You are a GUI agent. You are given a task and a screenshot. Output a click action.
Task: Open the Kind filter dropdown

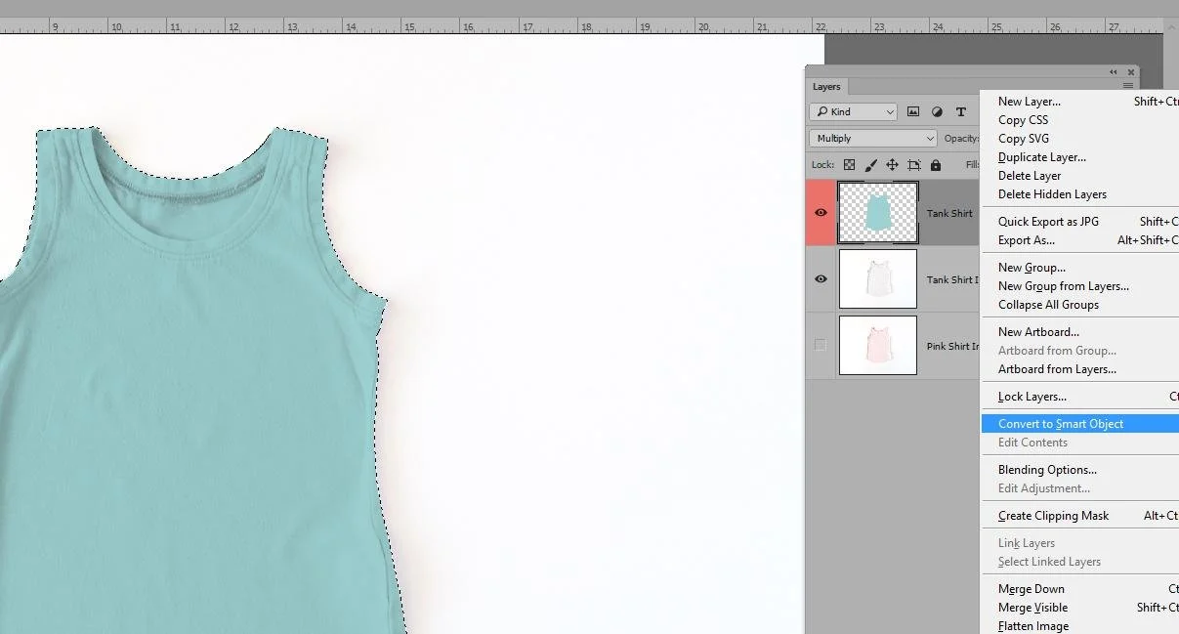click(x=854, y=112)
